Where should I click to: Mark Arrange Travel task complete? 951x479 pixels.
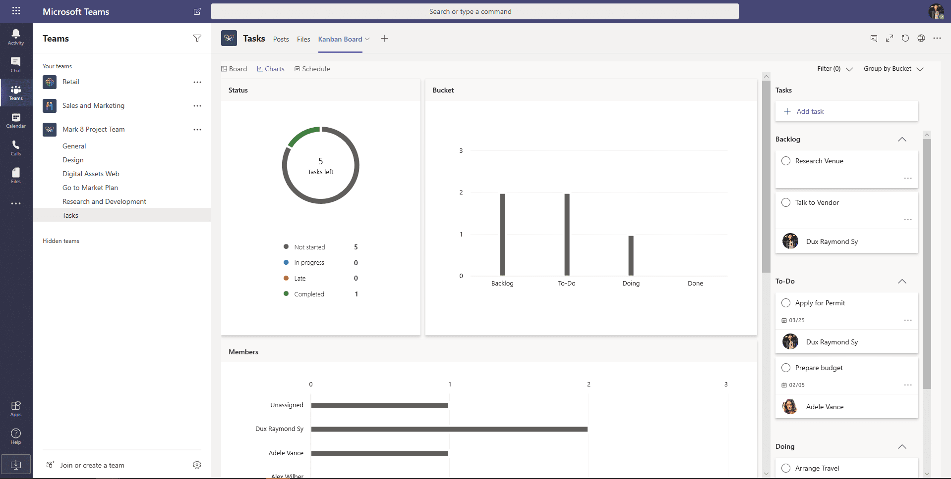786,468
